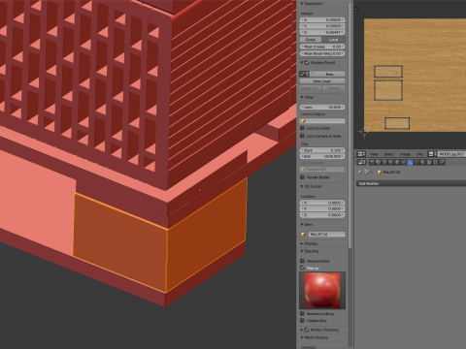Switch to Physics properties tab icon
Screen dimensions: 466x349
pyautogui.click(x=442, y=162)
